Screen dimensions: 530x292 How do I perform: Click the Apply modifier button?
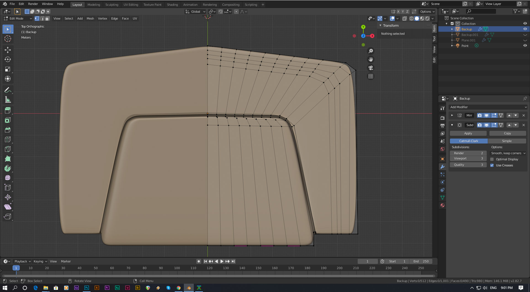(x=468, y=133)
